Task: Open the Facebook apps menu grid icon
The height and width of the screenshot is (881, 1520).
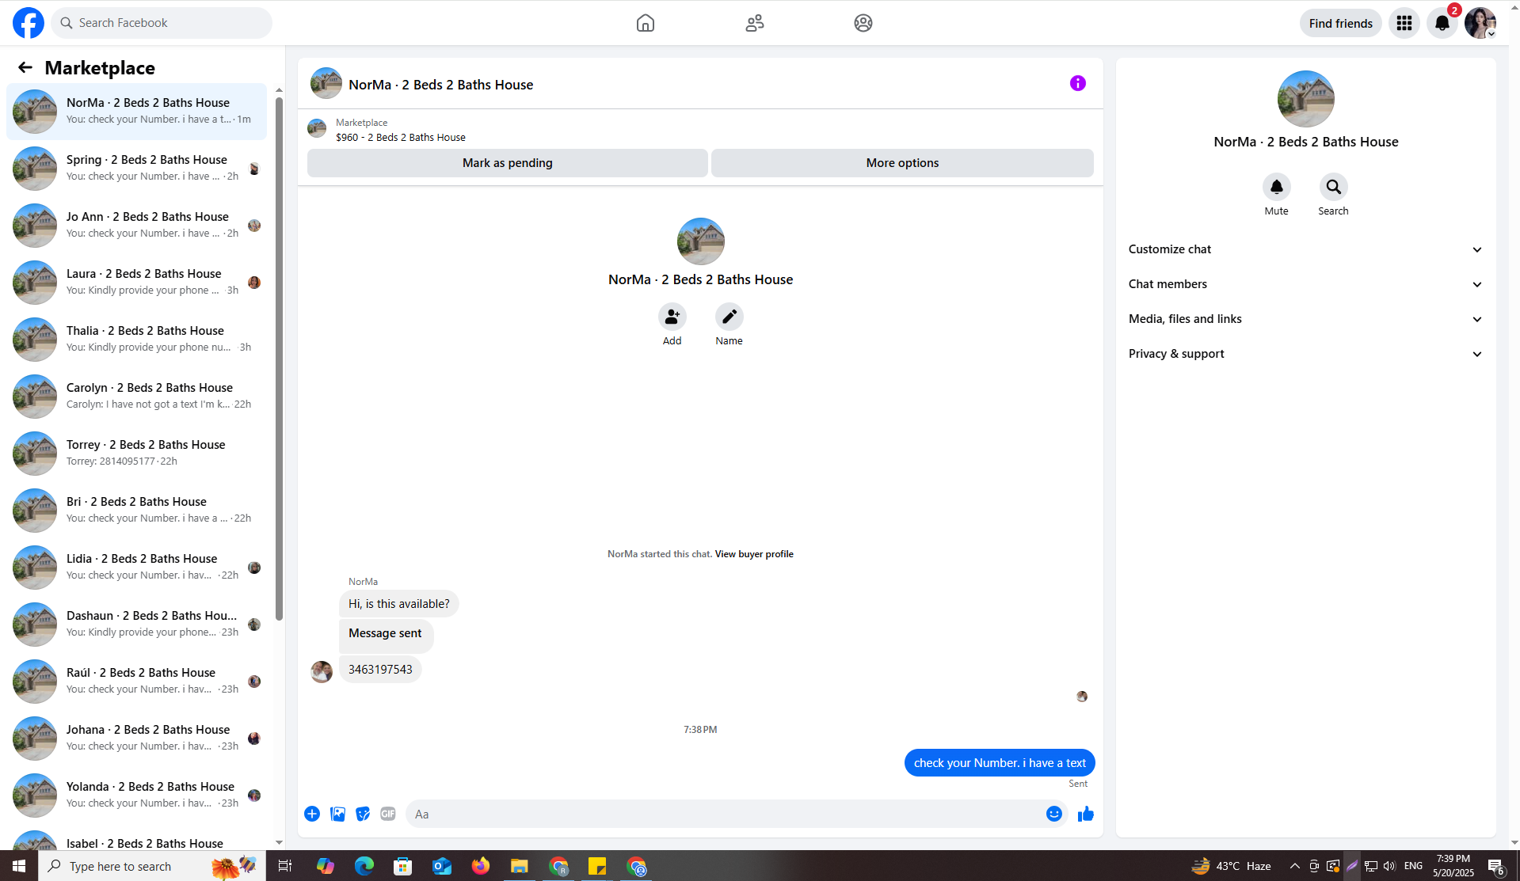Action: tap(1404, 23)
